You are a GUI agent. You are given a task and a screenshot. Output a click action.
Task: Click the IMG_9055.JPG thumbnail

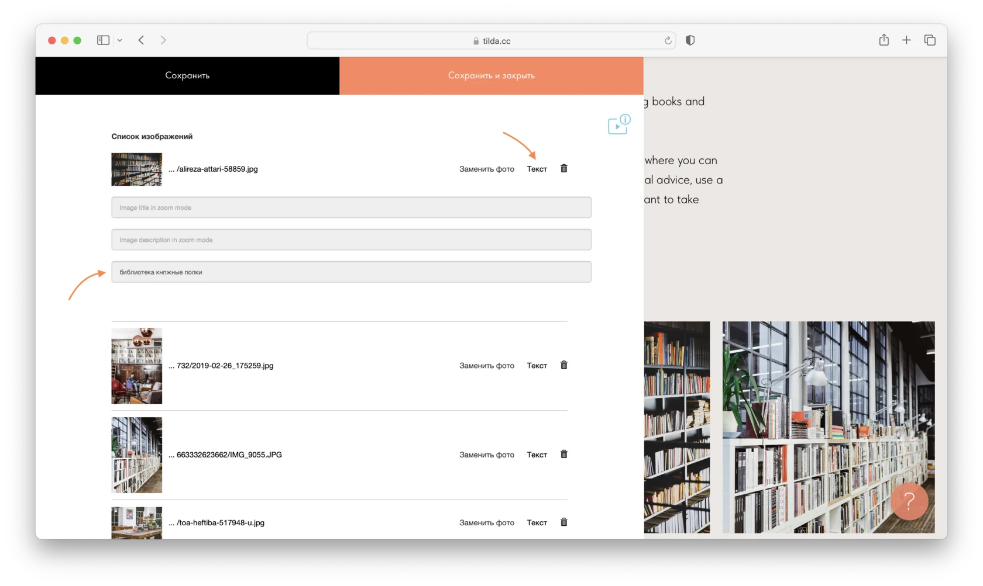[x=137, y=455]
